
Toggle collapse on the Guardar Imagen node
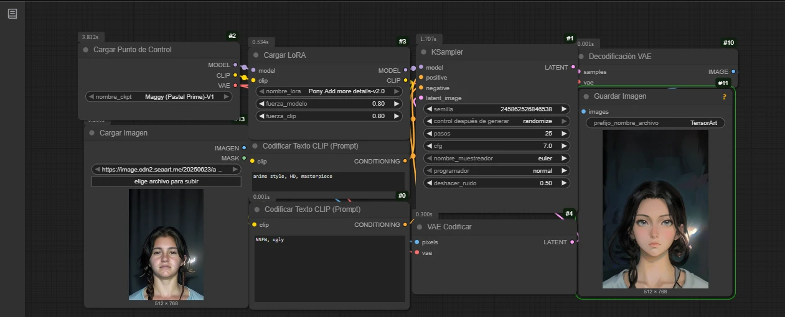pyautogui.click(x=586, y=96)
